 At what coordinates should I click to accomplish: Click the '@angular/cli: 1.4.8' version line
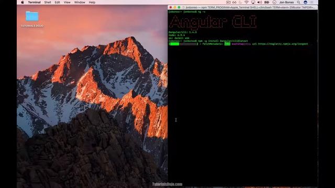pos(183,32)
